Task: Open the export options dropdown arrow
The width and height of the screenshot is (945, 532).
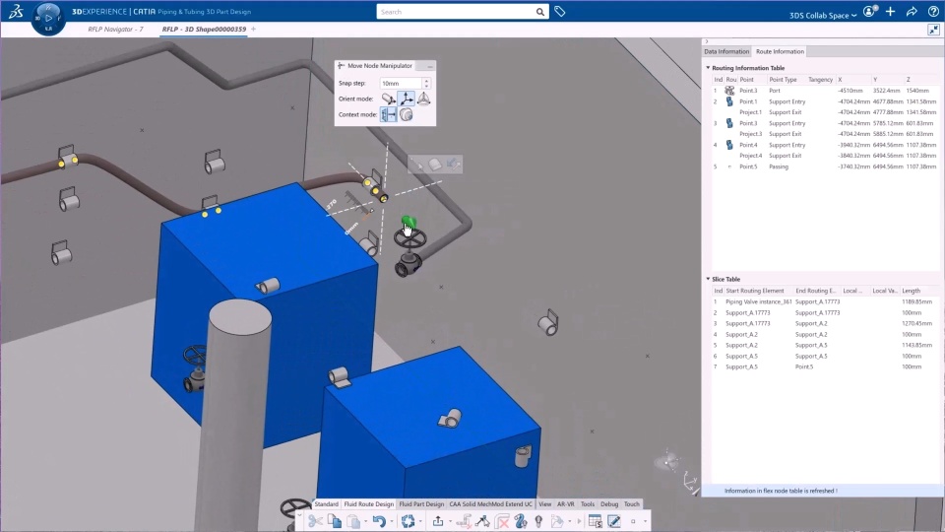Action: (450, 521)
